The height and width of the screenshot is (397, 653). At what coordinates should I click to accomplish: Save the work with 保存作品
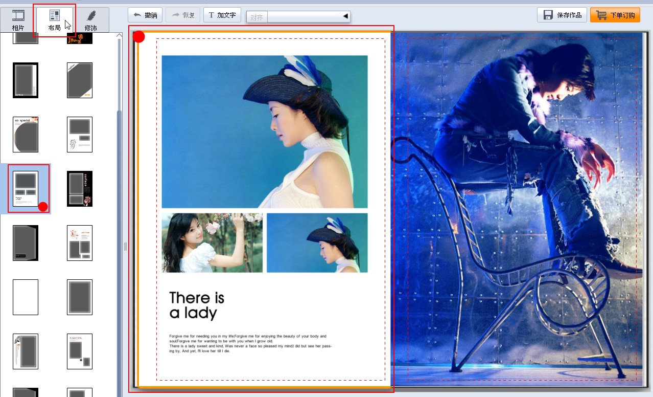pos(562,15)
